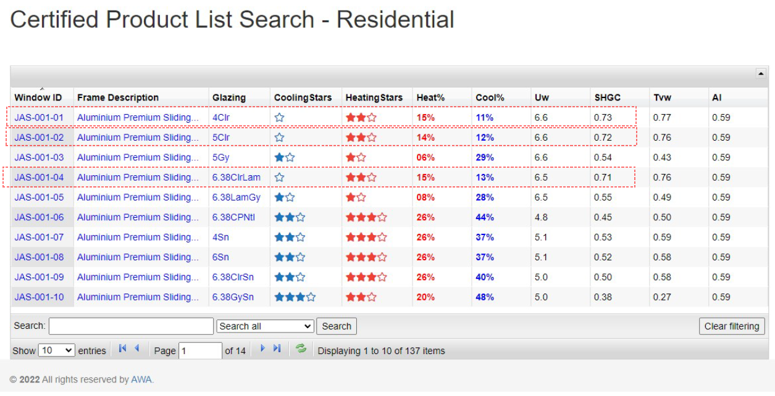Go to previous page arrow

click(x=136, y=349)
